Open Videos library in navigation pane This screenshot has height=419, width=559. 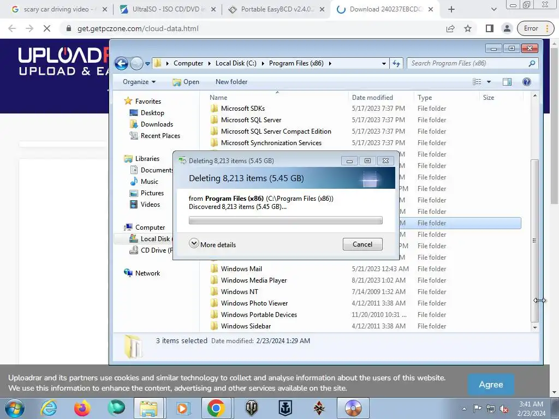150,204
